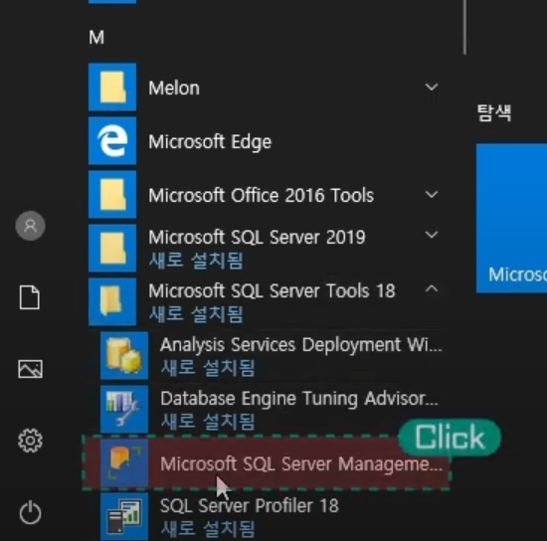Open the SQL Server Profiler 18 icon

point(124,517)
